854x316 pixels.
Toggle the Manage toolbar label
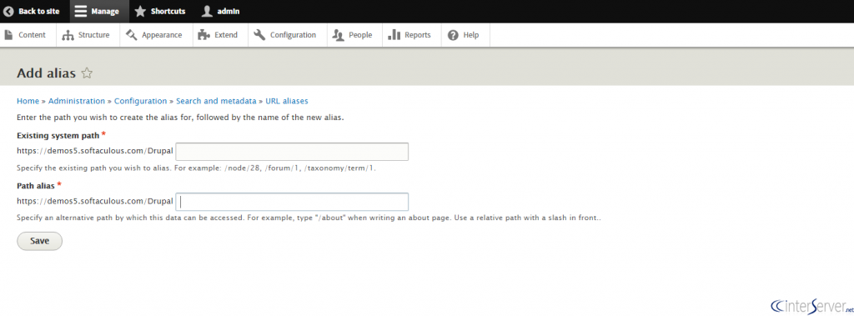coord(105,11)
